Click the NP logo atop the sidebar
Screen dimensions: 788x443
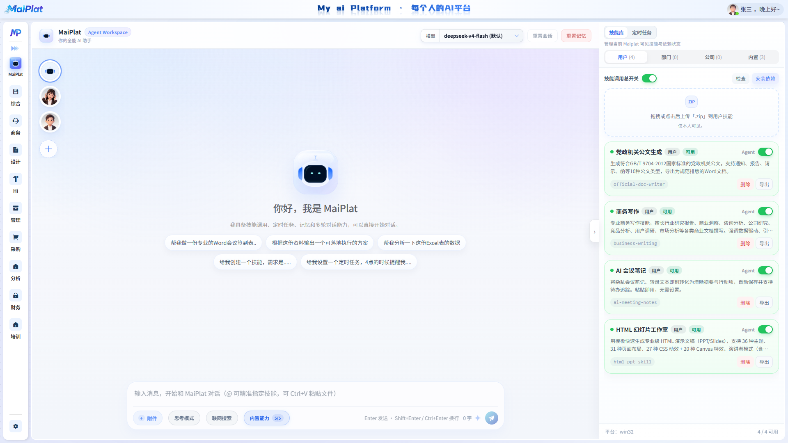pyautogui.click(x=16, y=32)
